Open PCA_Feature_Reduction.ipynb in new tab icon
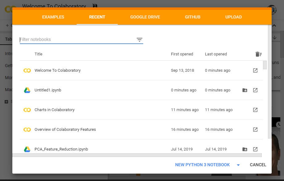 pyautogui.click(x=255, y=149)
